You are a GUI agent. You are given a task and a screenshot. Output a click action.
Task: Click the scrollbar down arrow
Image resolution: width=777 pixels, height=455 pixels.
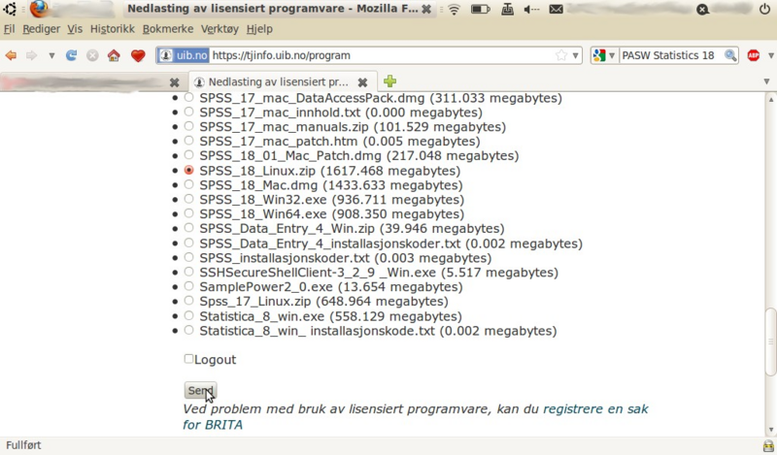(x=770, y=430)
